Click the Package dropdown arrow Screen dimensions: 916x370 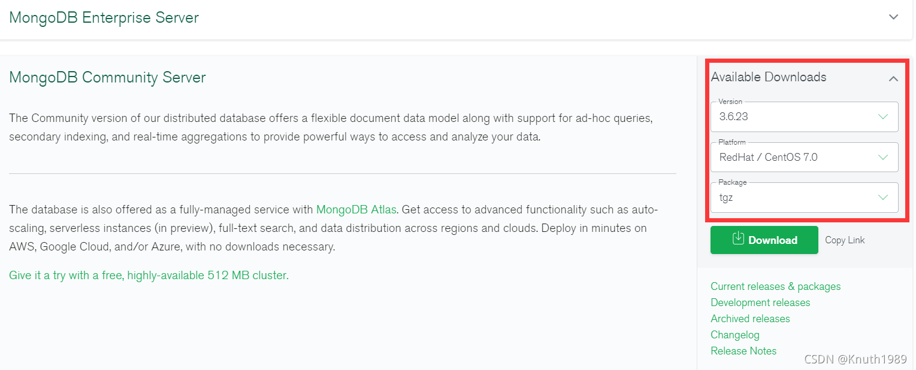click(x=883, y=197)
